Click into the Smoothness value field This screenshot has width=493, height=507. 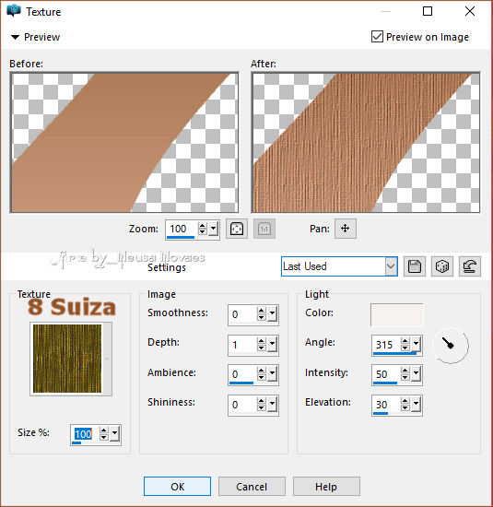[x=242, y=314]
